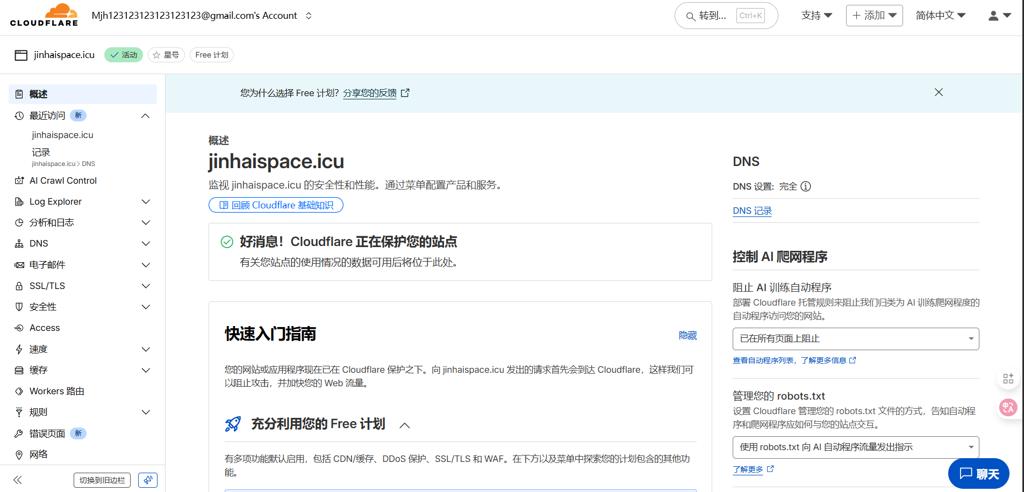Open the AI bot blocking dropdown
Screen dimensions: 1024x492
(x=855, y=339)
